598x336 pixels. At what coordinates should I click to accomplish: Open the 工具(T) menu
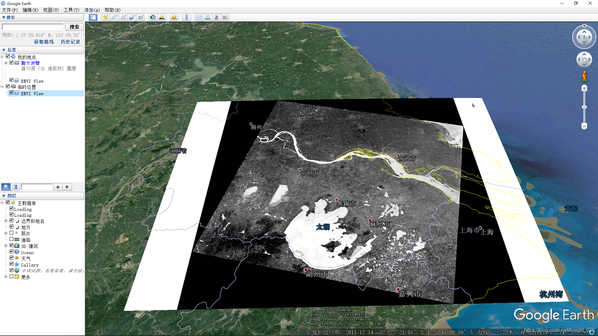[x=71, y=10]
